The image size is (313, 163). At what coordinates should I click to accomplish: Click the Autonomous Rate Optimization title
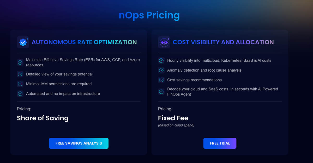tap(84, 42)
